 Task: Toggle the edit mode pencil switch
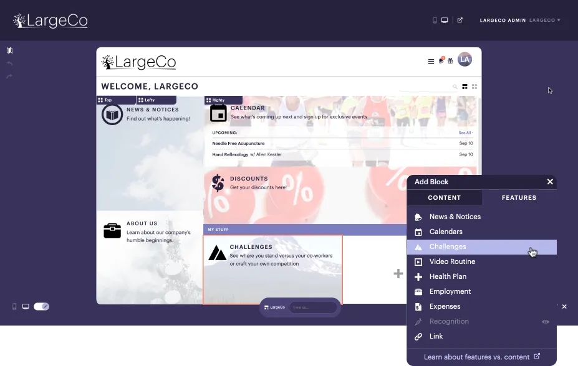[x=41, y=306]
